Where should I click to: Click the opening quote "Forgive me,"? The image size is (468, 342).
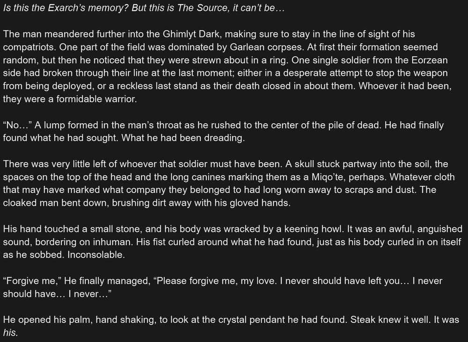click(32, 281)
